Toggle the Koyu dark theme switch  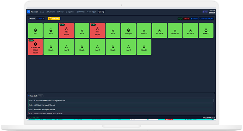tap(205, 12)
